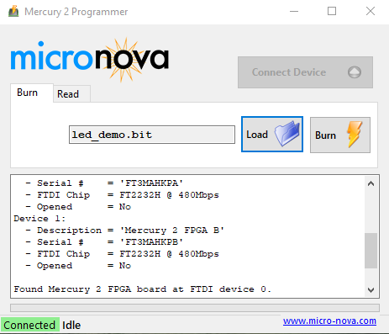Click the Mercury 2 Programmer title bar icon
The height and width of the screenshot is (334, 389).
click(13, 11)
